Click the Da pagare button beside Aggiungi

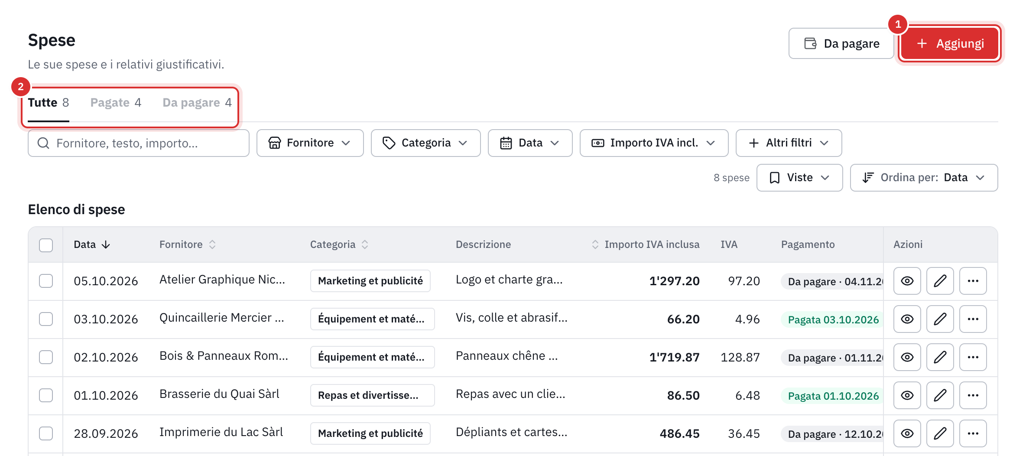841,43
